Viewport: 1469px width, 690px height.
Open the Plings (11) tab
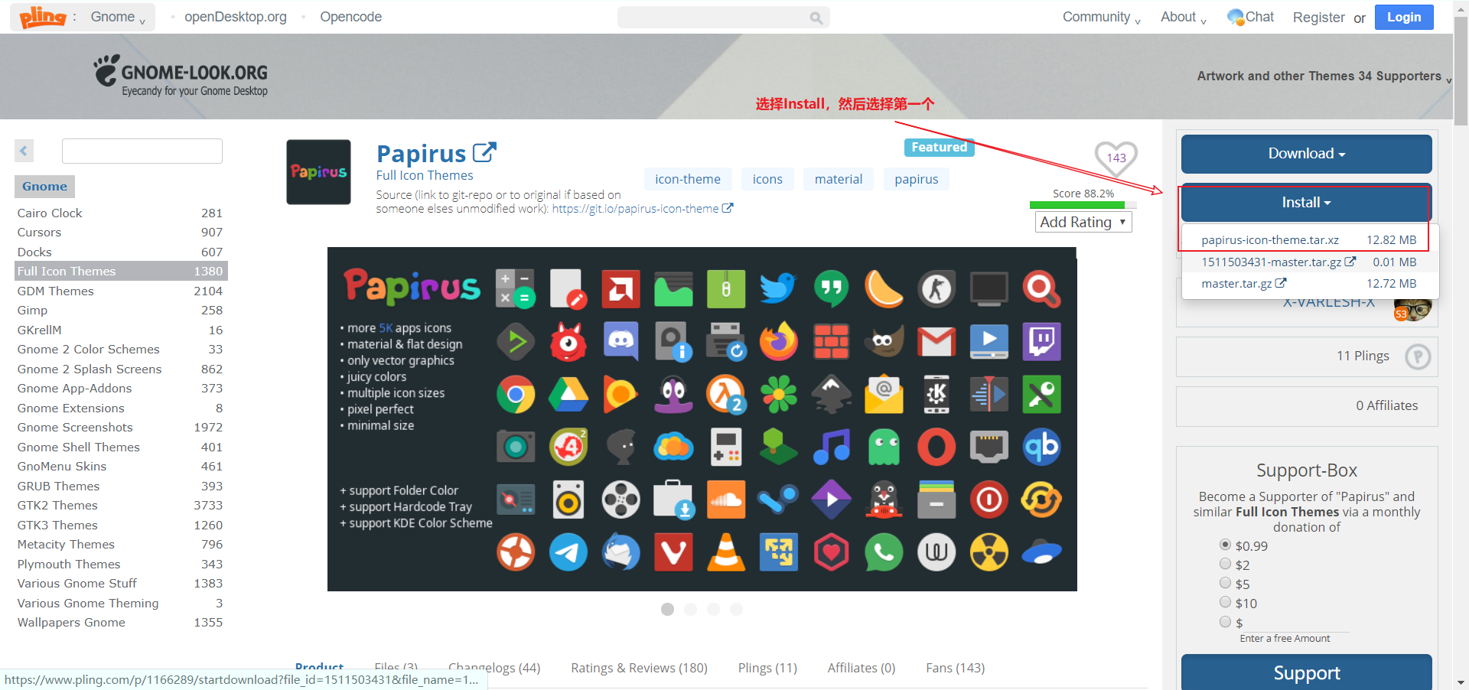(767, 668)
